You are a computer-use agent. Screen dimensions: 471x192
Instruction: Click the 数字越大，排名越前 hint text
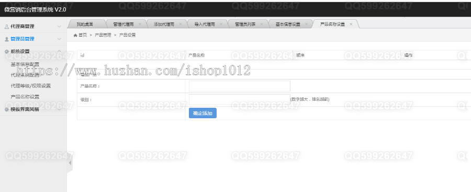pos(310,99)
